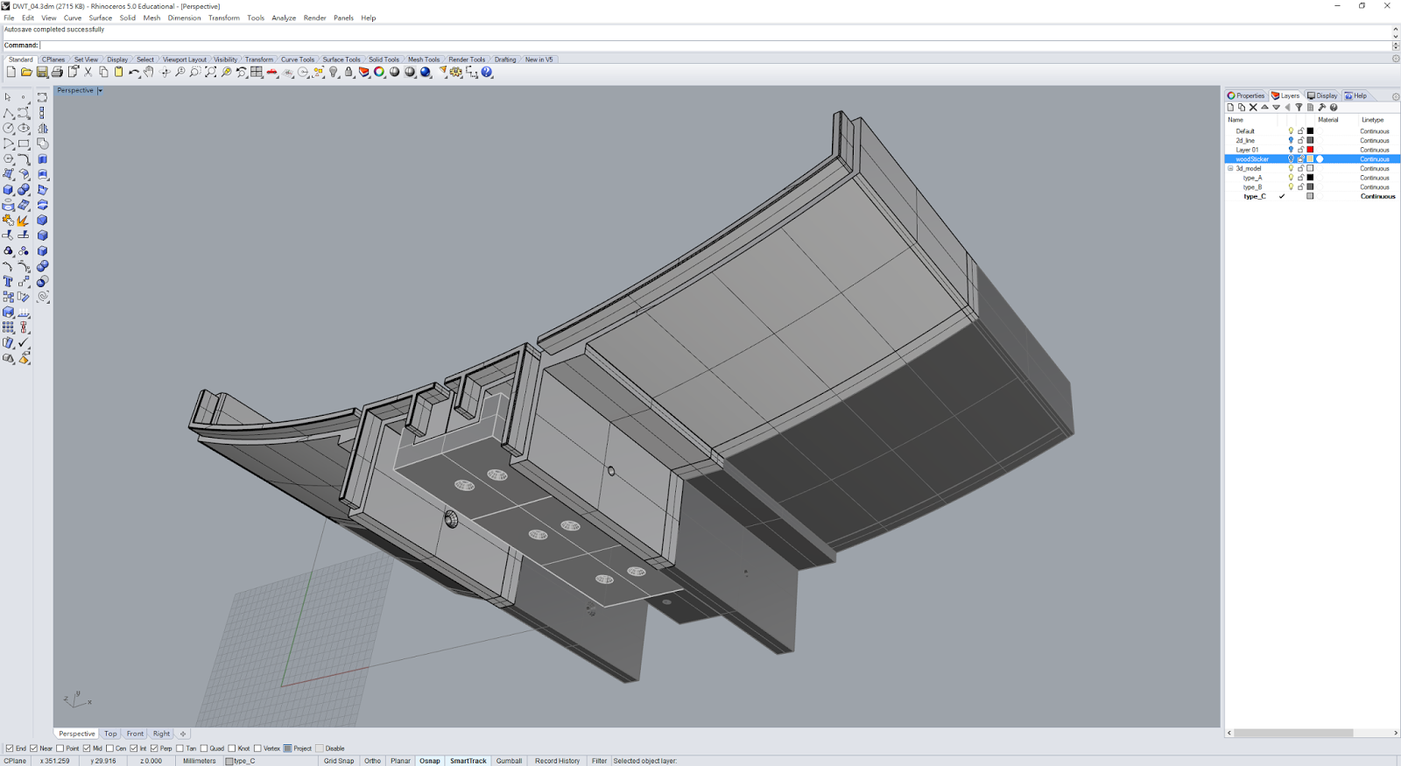The width and height of the screenshot is (1401, 766).
Task: Click the Zoom Extents icon
Action: [210, 73]
